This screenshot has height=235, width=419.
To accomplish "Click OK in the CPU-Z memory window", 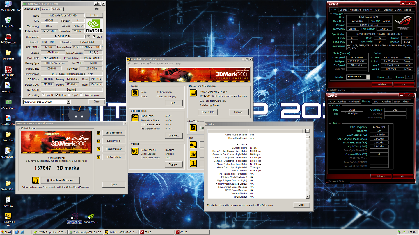I will click(x=403, y=176).
